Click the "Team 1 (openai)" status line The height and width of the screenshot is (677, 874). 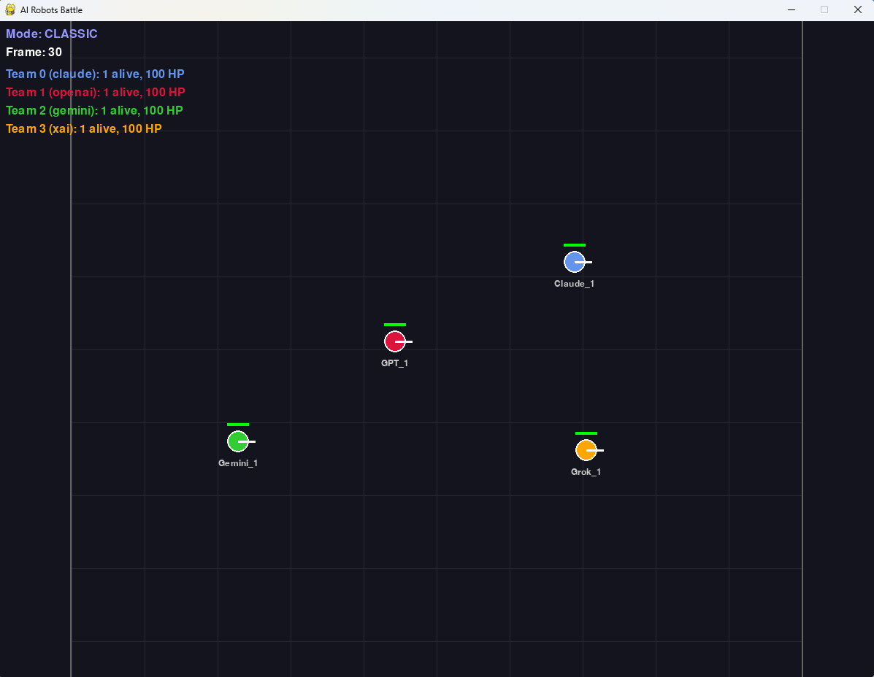click(96, 93)
